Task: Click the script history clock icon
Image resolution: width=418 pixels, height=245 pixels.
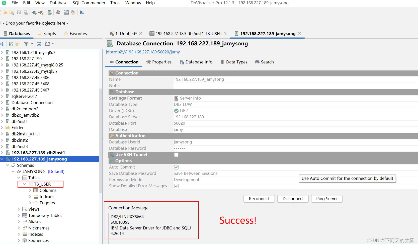Action: pyautogui.click(x=73, y=12)
